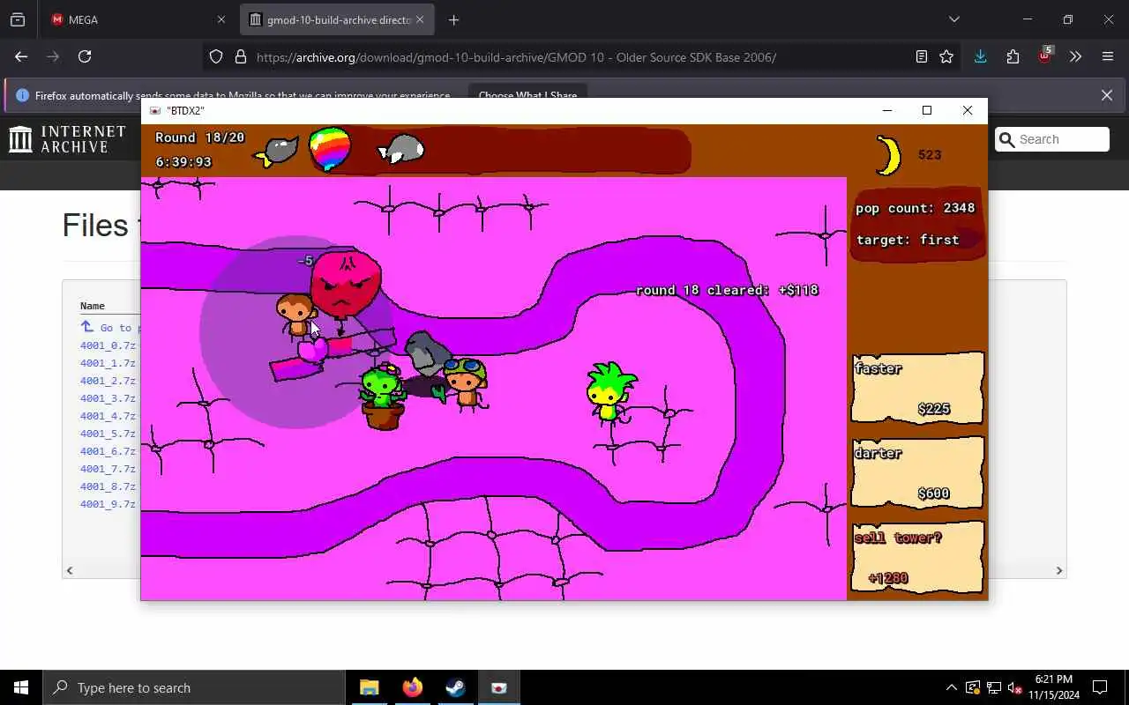The width and height of the screenshot is (1129, 705).
Task: Open the 4001_9.7z file link
Action: pos(108,504)
